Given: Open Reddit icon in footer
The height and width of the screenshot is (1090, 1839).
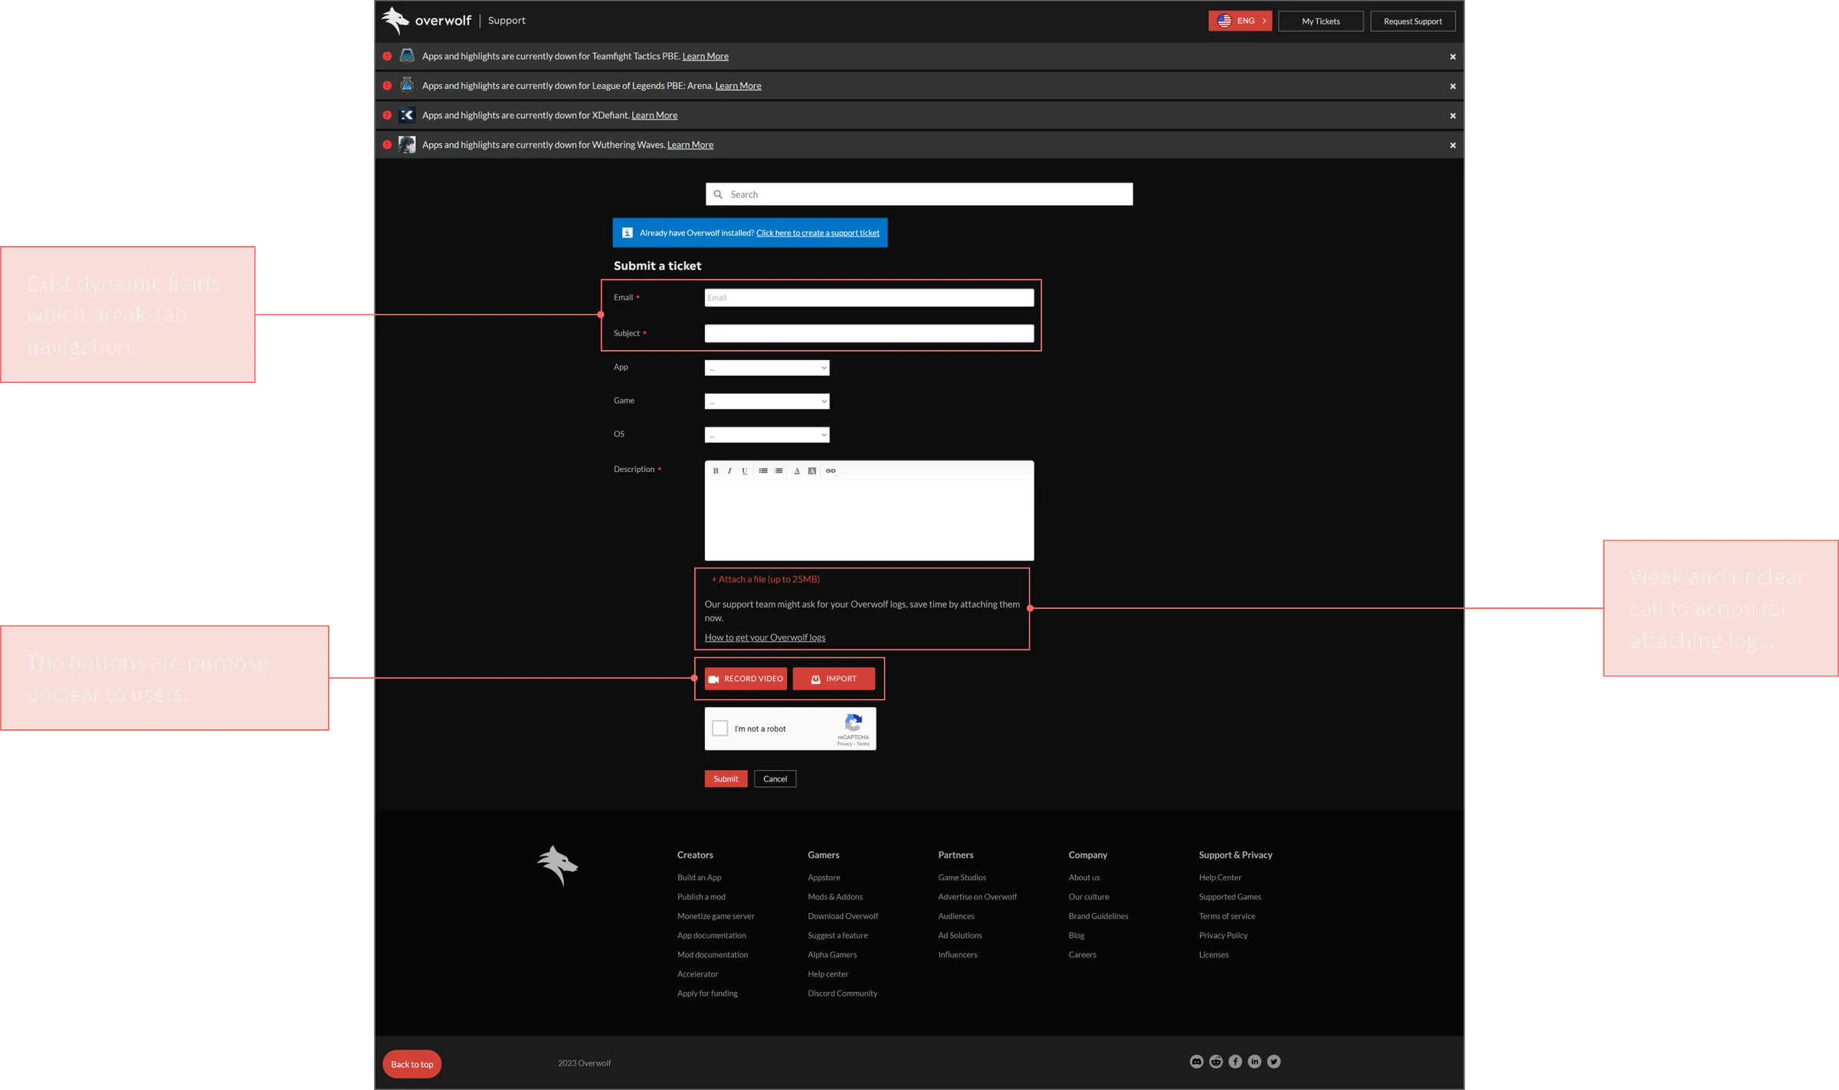Looking at the screenshot, I should (1216, 1061).
